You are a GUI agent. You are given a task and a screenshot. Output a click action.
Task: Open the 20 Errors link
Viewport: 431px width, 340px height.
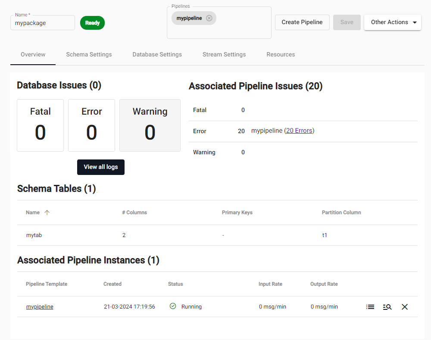pos(299,131)
